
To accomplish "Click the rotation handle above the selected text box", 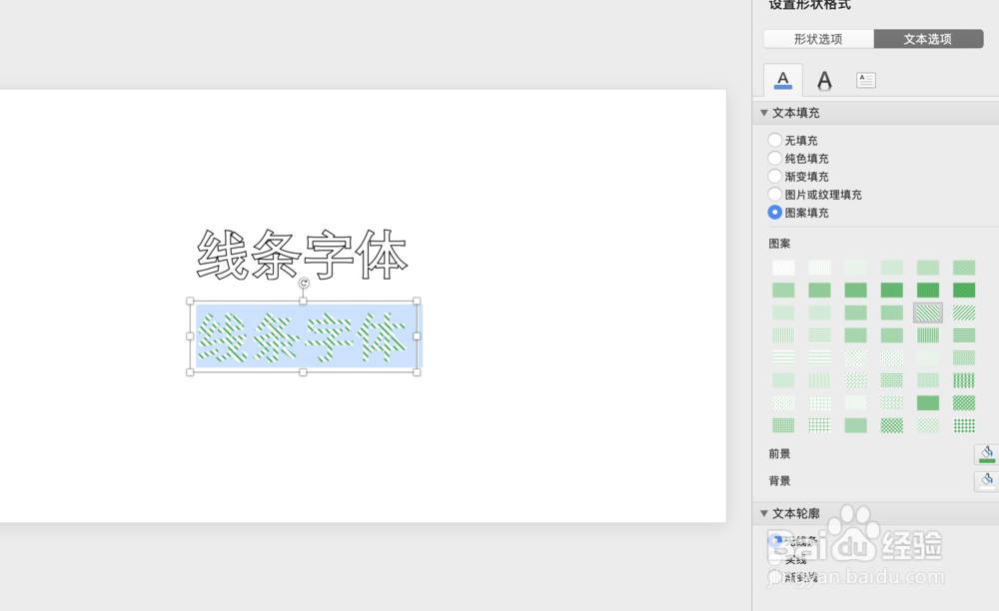I will click(304, 284).
